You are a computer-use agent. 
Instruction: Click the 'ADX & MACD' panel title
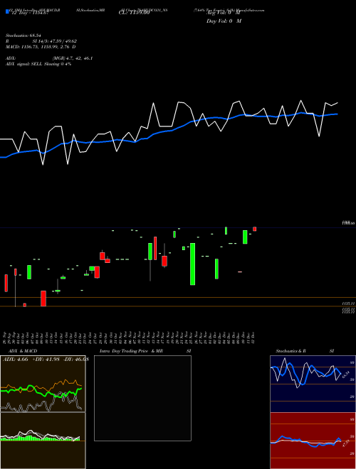coord(23,351)
